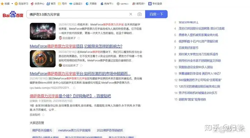
Task: Open result titled 项目,它能带来怎样的影响力?
Action: tap(76, 46)
